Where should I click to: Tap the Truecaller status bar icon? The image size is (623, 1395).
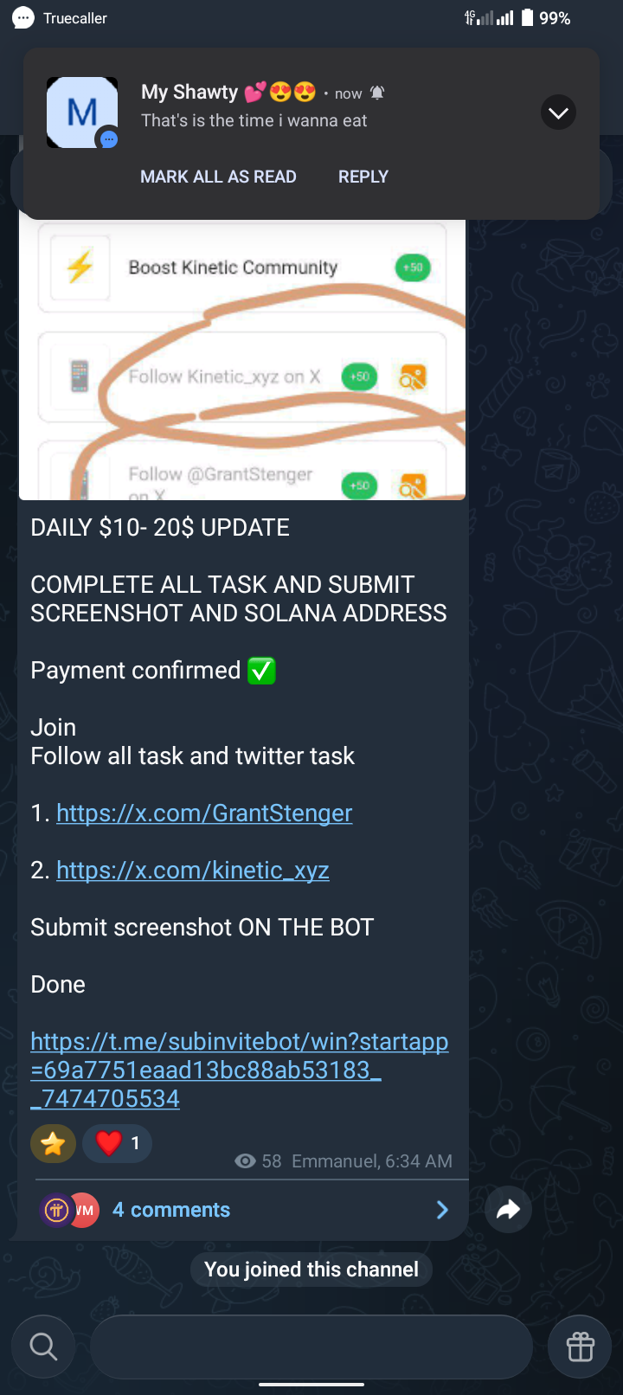click(24, 18)
